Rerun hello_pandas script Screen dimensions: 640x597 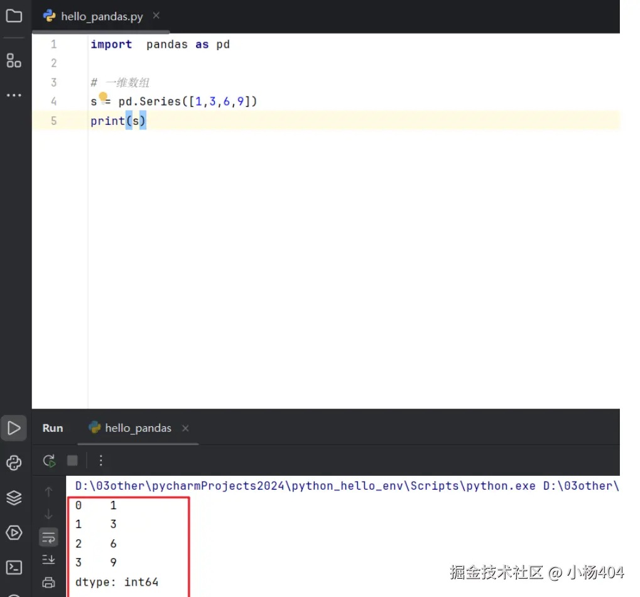tap(49, 461)
